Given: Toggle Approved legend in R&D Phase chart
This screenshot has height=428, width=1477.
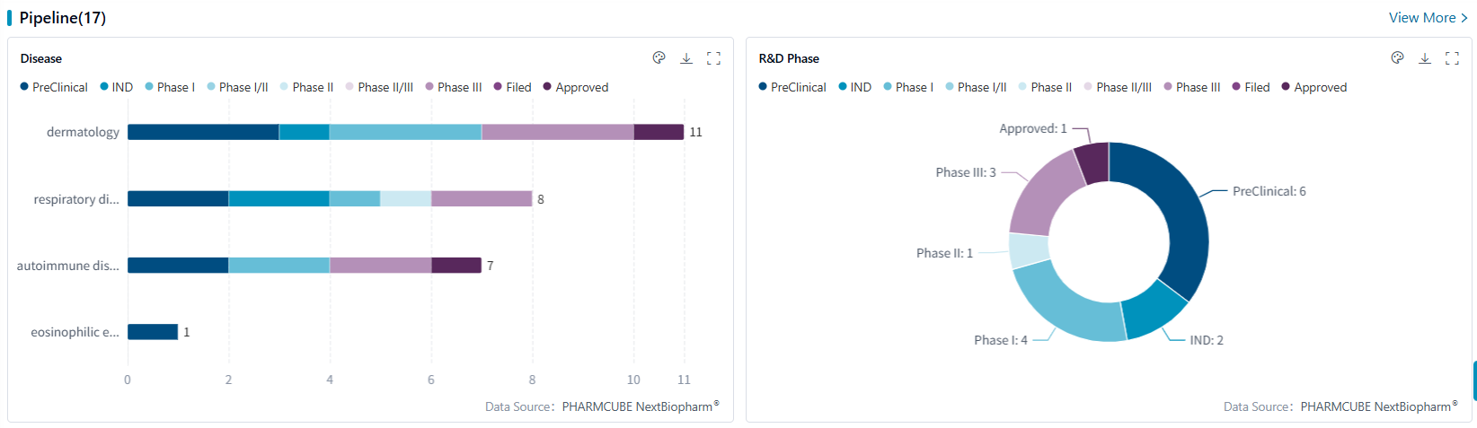Looking at the screenshot, I should click(x=1313, y=87).
